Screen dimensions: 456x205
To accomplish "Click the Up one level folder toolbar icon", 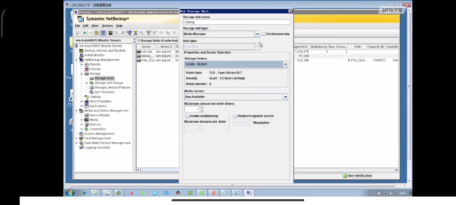I will point(97,33).
